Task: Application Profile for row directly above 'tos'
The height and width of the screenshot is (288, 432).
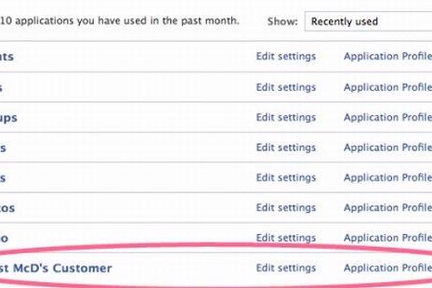Action: click(x=387, y=177)
